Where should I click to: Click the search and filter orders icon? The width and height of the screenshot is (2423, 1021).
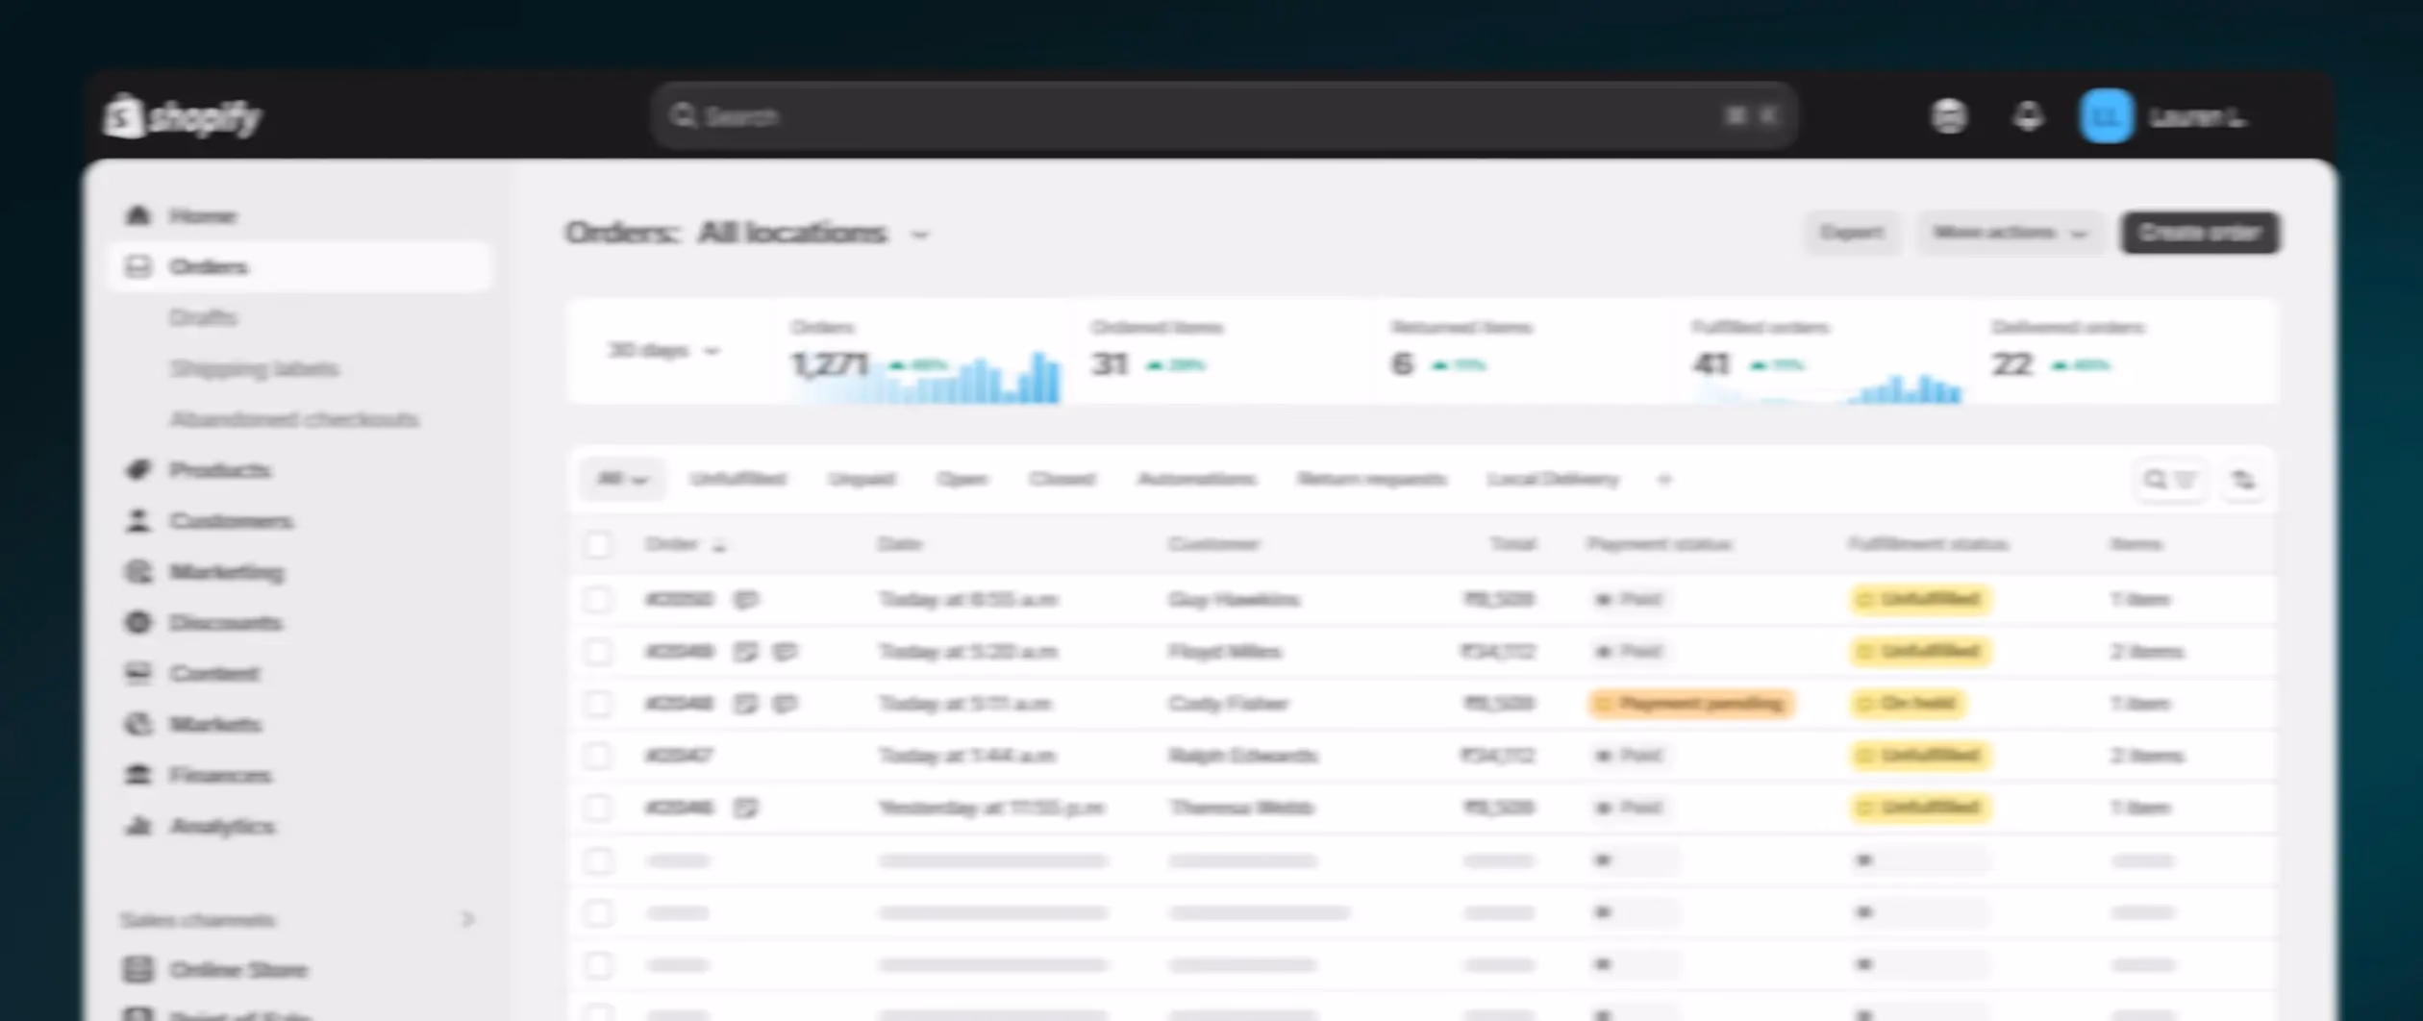2169,479
